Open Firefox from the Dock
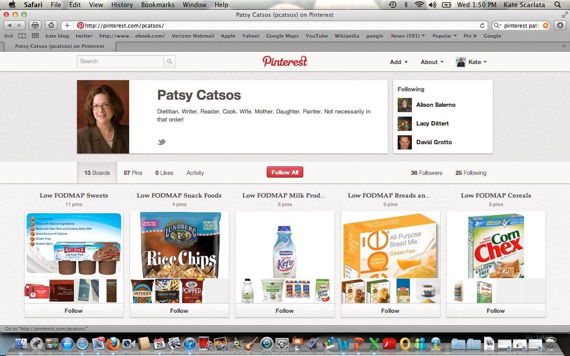 coord(113,344)
